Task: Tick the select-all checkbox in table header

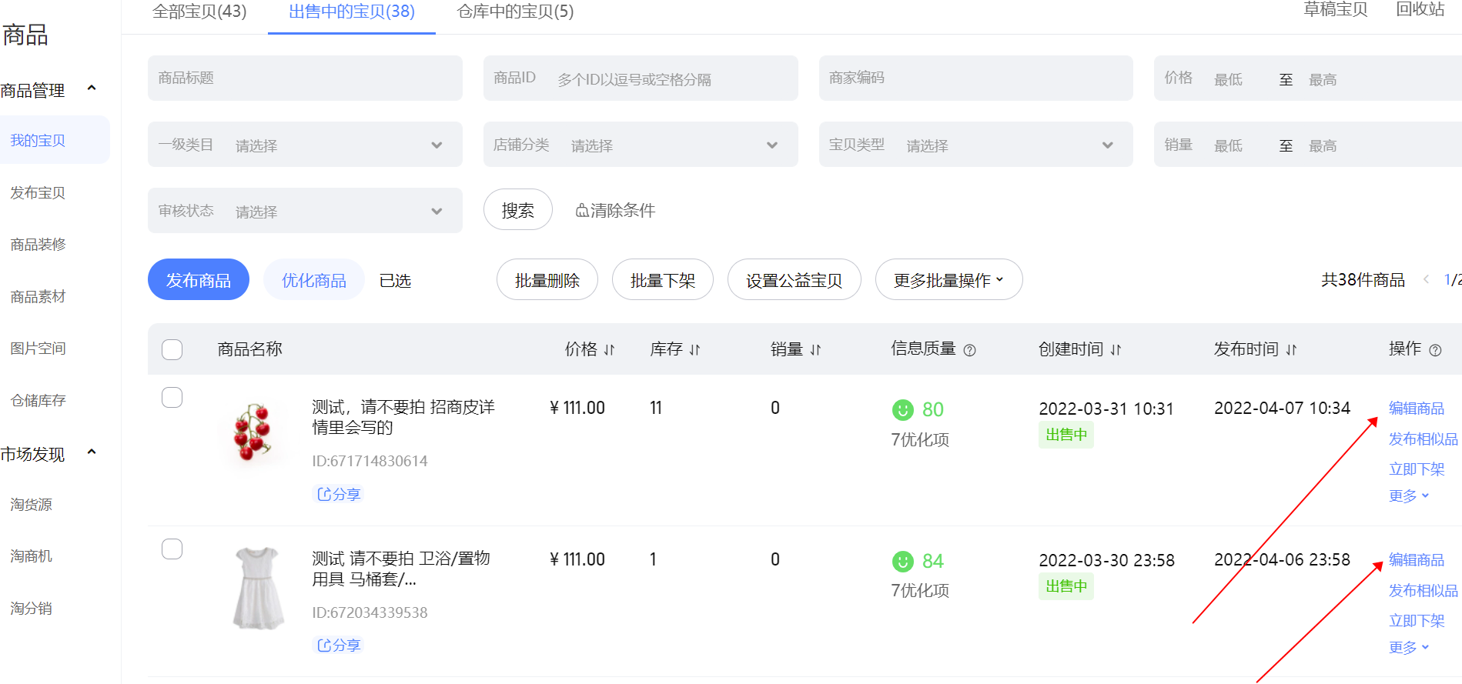Action: tap(172, 349)
